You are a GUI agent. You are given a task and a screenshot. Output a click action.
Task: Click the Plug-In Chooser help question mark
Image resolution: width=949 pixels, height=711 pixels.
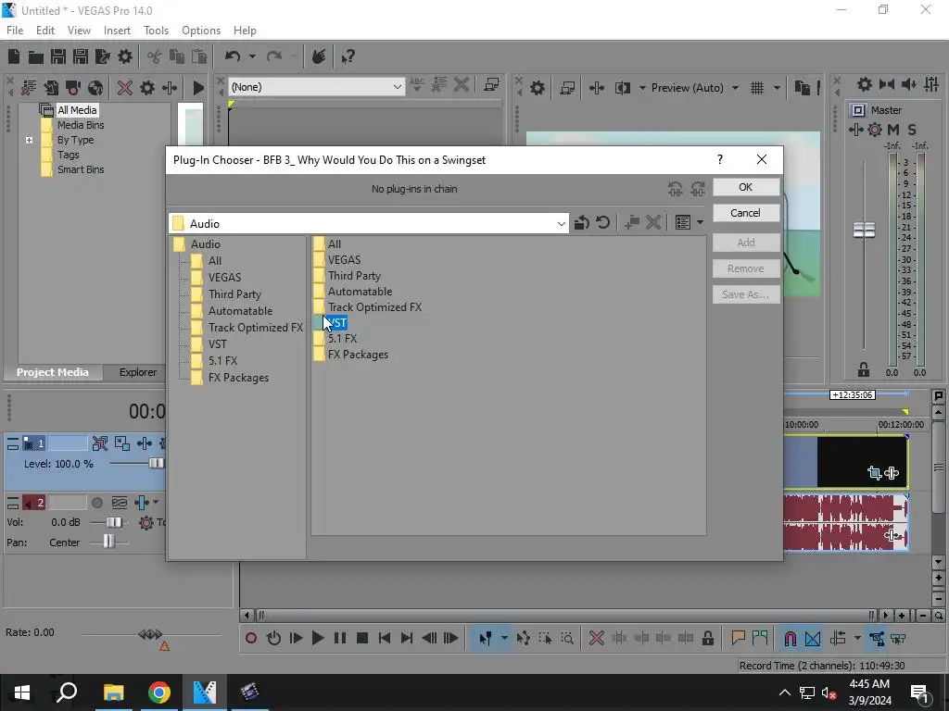tap(719, 159)
